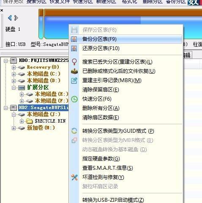Collapse the HD0 FUJITSU disk node
Screen dimensions: 202x203
click(5, 61)
